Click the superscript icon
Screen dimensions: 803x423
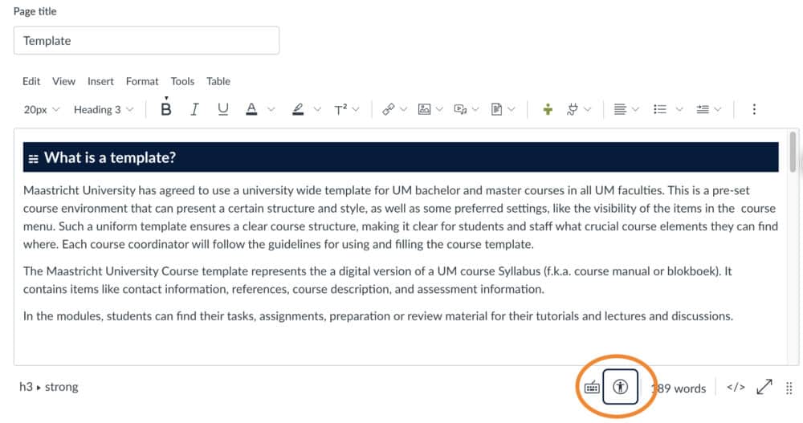(340, 109)
